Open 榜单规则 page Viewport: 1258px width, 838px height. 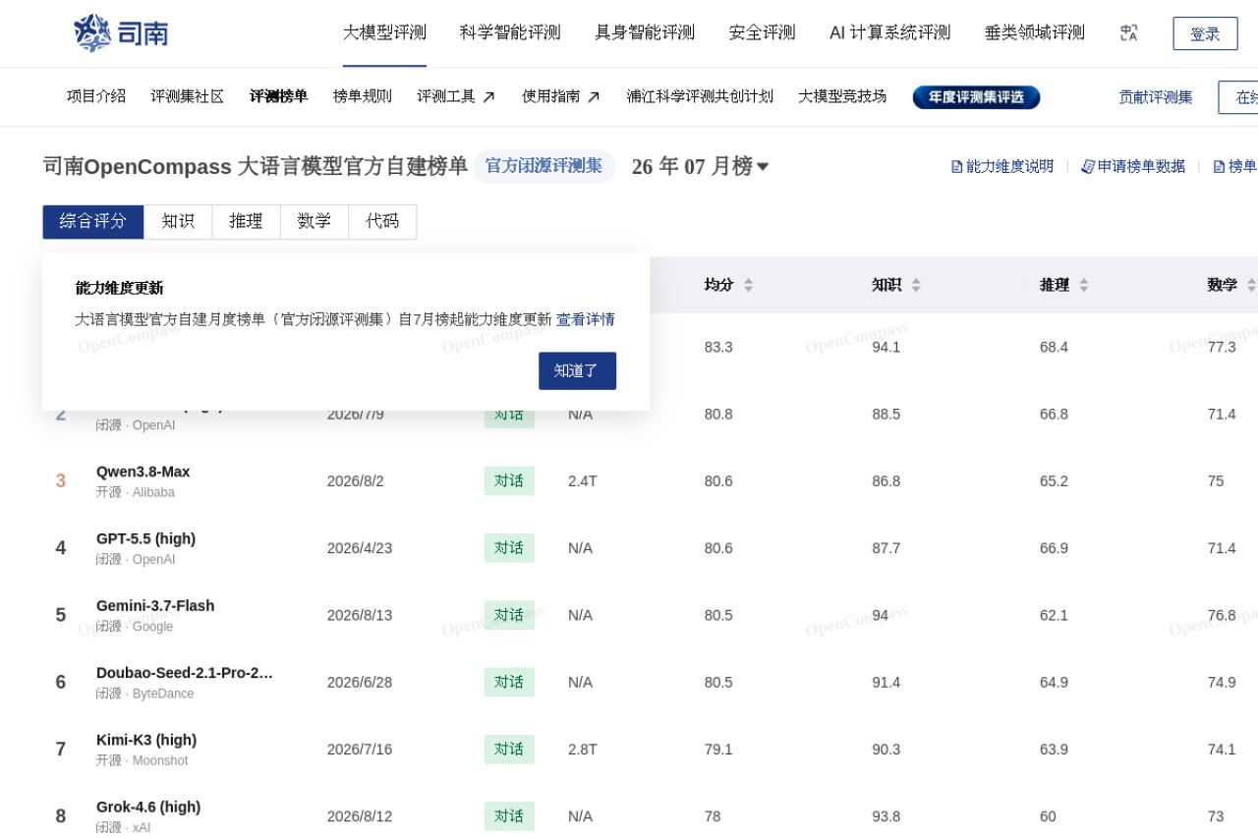point(363,96)
